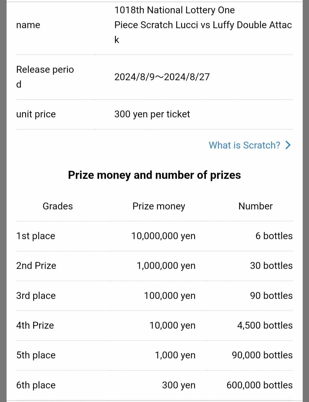Viewport: 309px width, 402px height.
Task: Click the Grades column header
Action: 58,206
